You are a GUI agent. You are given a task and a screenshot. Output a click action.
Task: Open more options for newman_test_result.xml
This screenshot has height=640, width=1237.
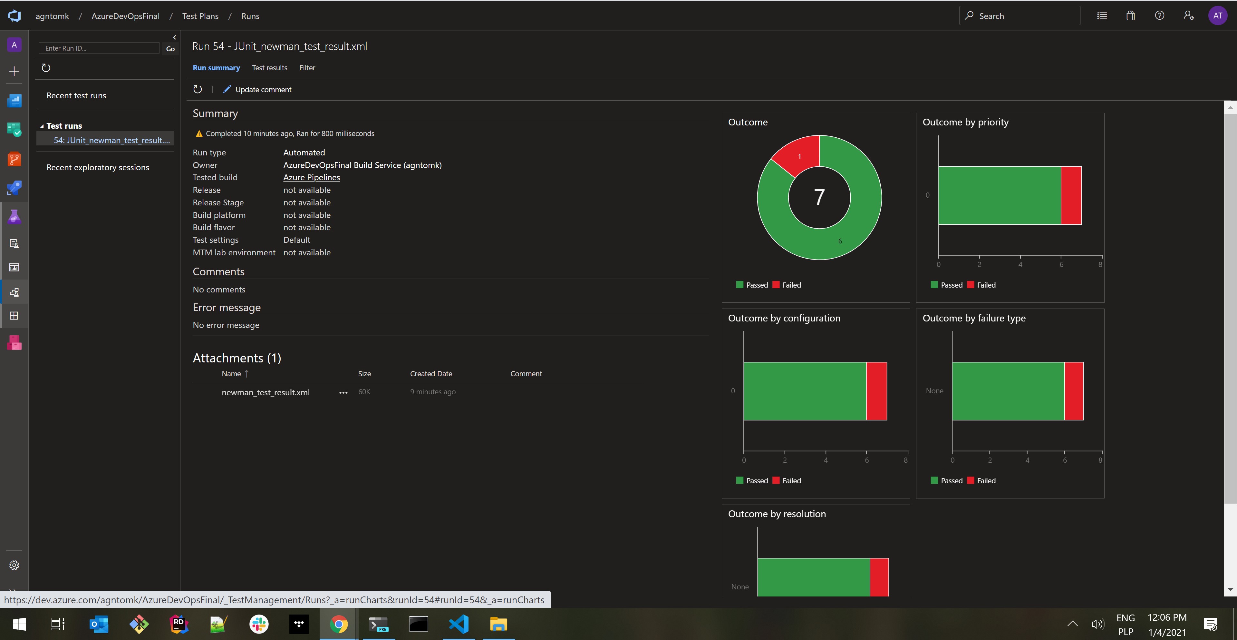(x=343, y=393)
